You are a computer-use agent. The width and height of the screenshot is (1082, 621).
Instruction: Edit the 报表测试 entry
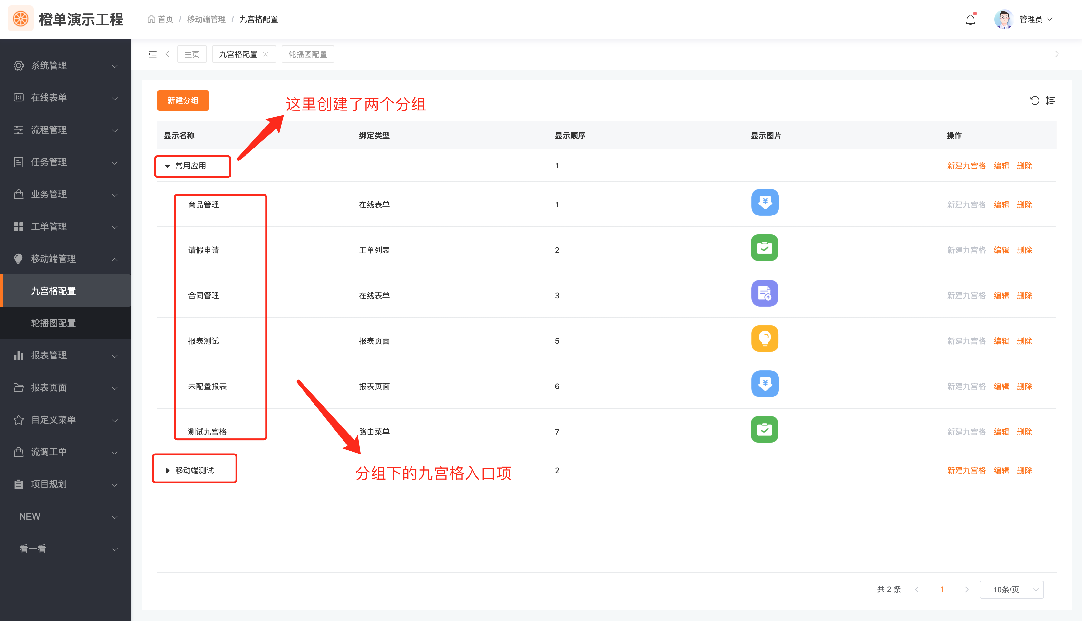(1001, 341)
